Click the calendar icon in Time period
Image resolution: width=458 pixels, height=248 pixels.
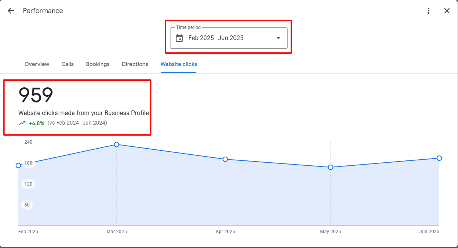point(179,38)
